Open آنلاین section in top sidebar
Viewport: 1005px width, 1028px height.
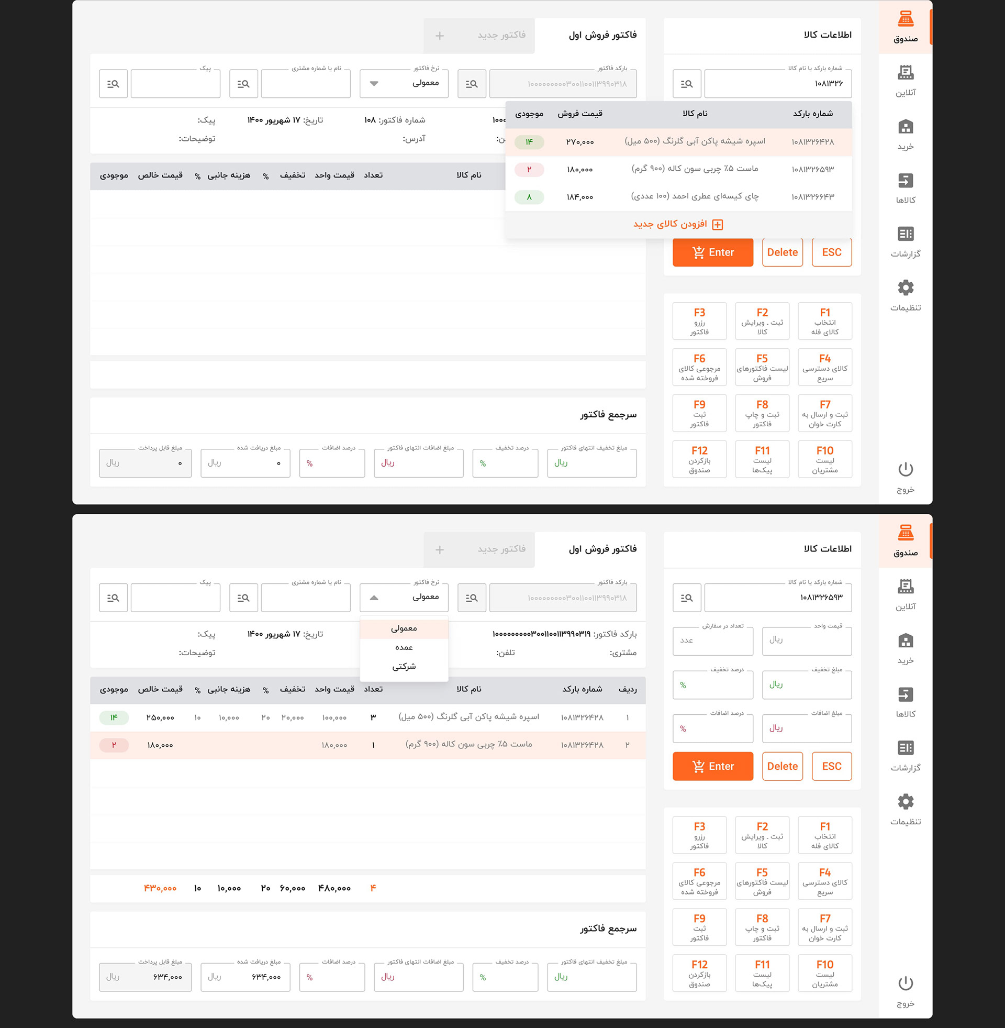(x=905, y=73)
